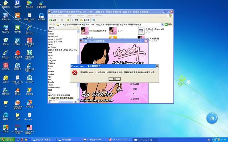This screenshot has width=228, height=142.
Task: Click 设置 in the trainer window
Action: click(135, 89)
